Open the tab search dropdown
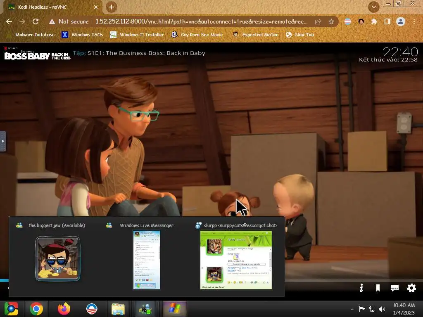423x317 pixels. click(373, 7)
